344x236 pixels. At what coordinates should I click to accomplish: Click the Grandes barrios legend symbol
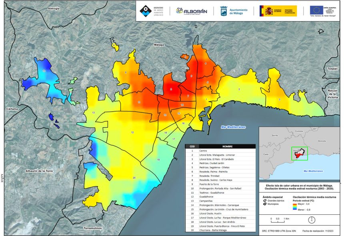point(264,201)
